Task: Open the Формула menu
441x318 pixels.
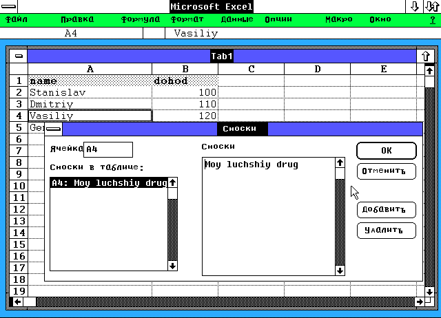Action: [141, 19]
